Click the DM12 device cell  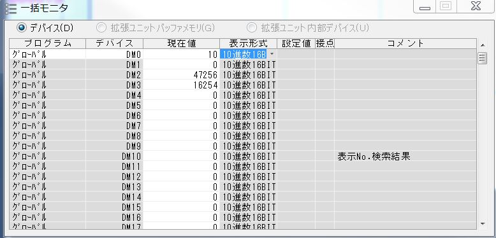(115, 177)
